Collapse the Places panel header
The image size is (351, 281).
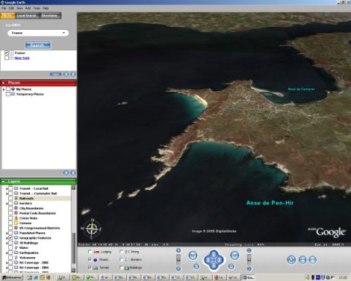pyautogui.click(x=38, y=83)
